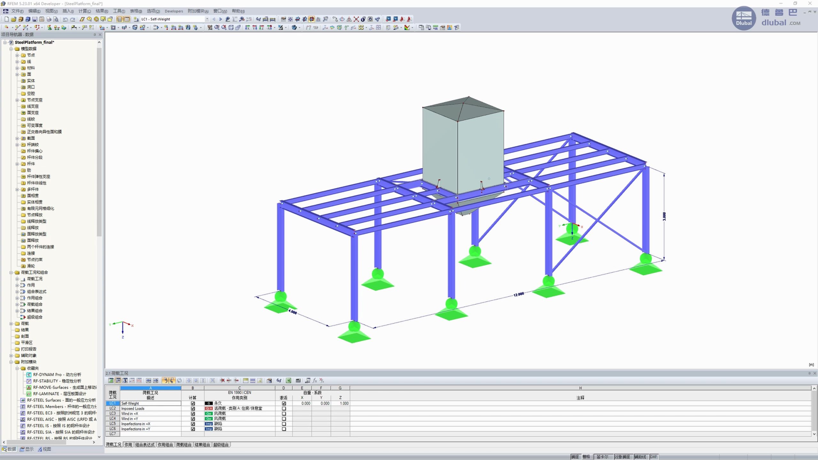Uncheck calculate checkbox for LC2 Imposed Loads
The height and width of the screenshot is (460, 818).
(193, 409)
